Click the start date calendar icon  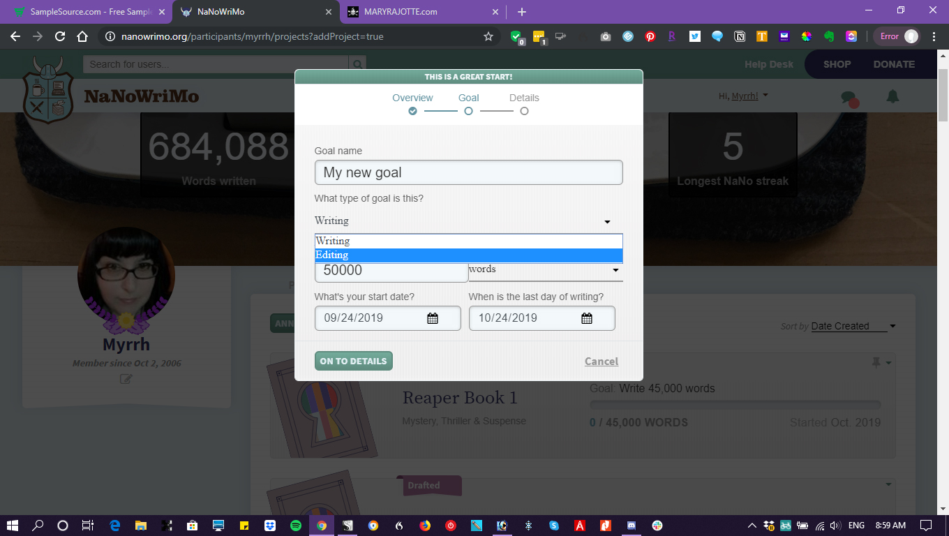point(433,318)
